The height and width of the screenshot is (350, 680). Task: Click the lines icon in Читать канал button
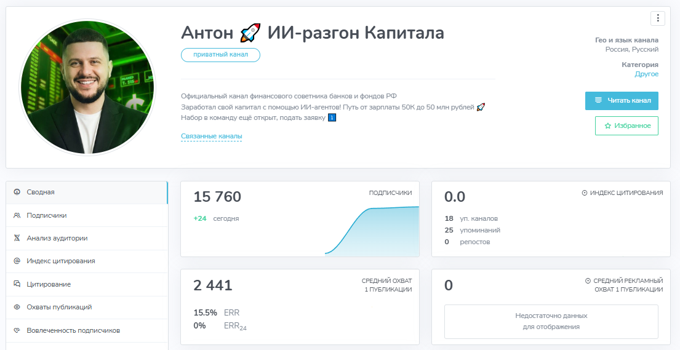click(598, 100)
